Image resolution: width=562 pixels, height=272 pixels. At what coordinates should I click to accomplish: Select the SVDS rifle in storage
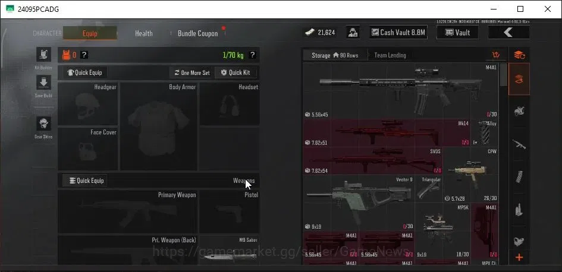point(373,161)
